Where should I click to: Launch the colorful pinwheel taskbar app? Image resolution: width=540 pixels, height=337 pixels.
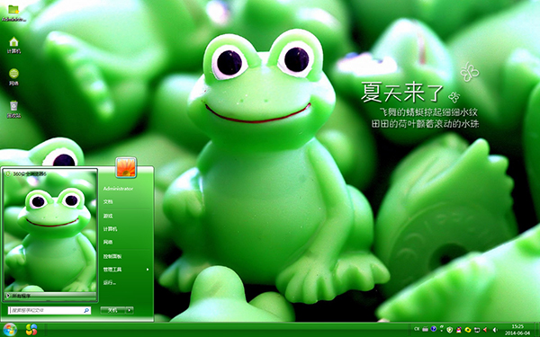tap(31, 330)
